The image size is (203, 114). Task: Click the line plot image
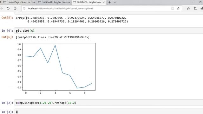click(56, 68)
